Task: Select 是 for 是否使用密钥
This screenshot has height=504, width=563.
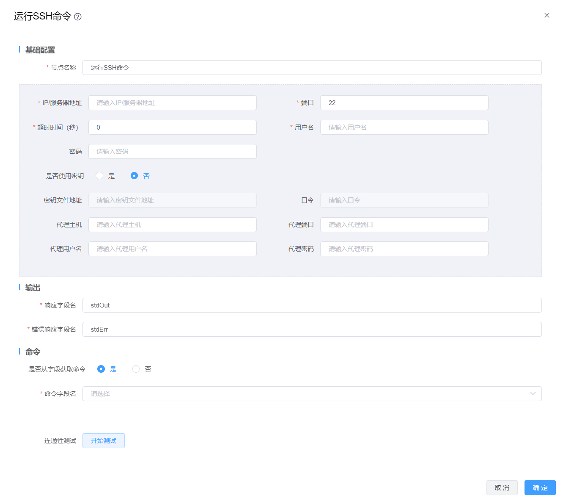Action: pos(100,176)
